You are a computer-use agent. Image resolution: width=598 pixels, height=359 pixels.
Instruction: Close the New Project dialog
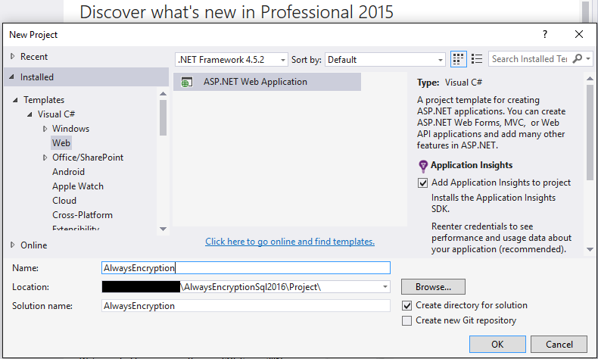pyautogui.click(x=579, y=34)
